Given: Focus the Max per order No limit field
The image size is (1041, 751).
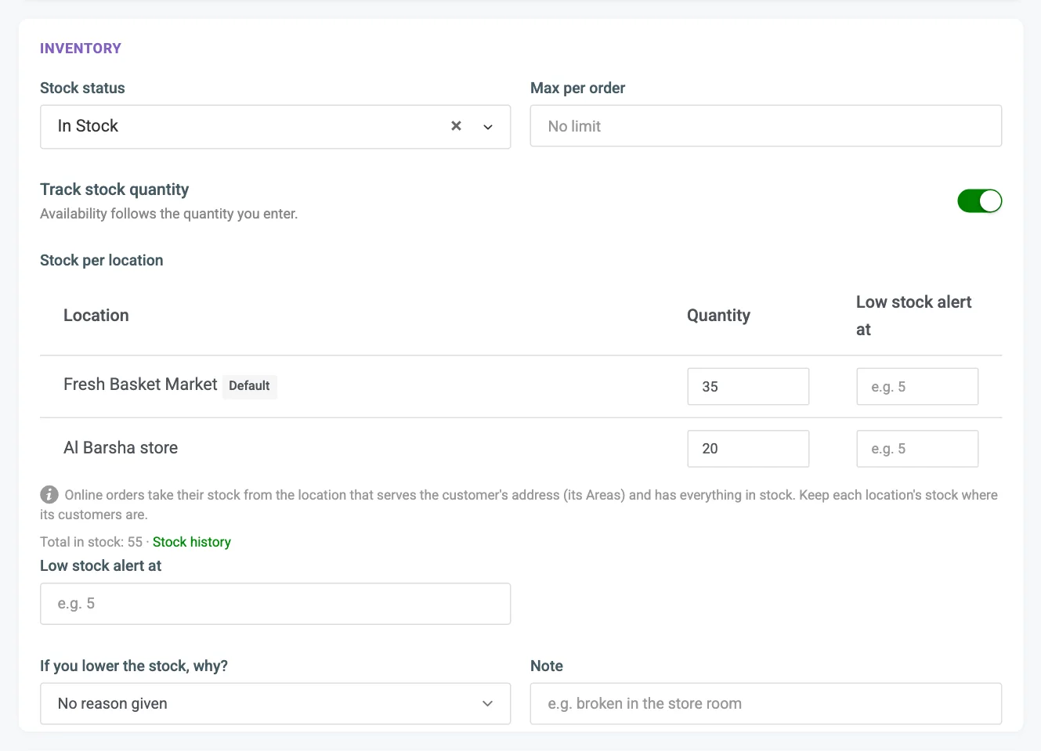Looking at the screenshot, I should coord(766,126).
